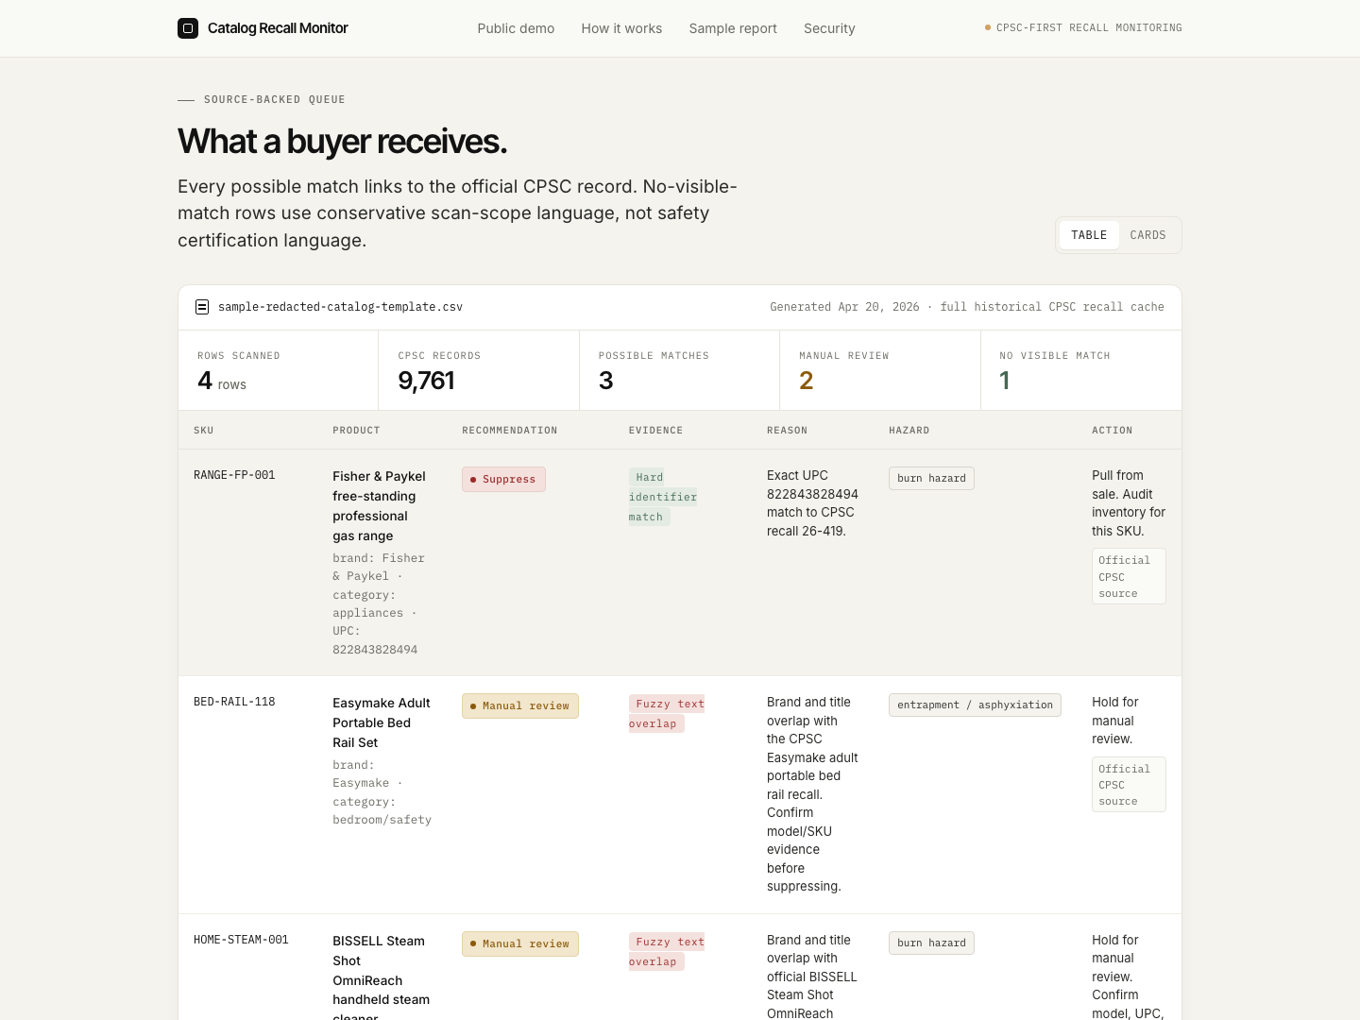
Task: Click the ROWS SCANNED stat showing 4 rows
Action: pos(279,370)
